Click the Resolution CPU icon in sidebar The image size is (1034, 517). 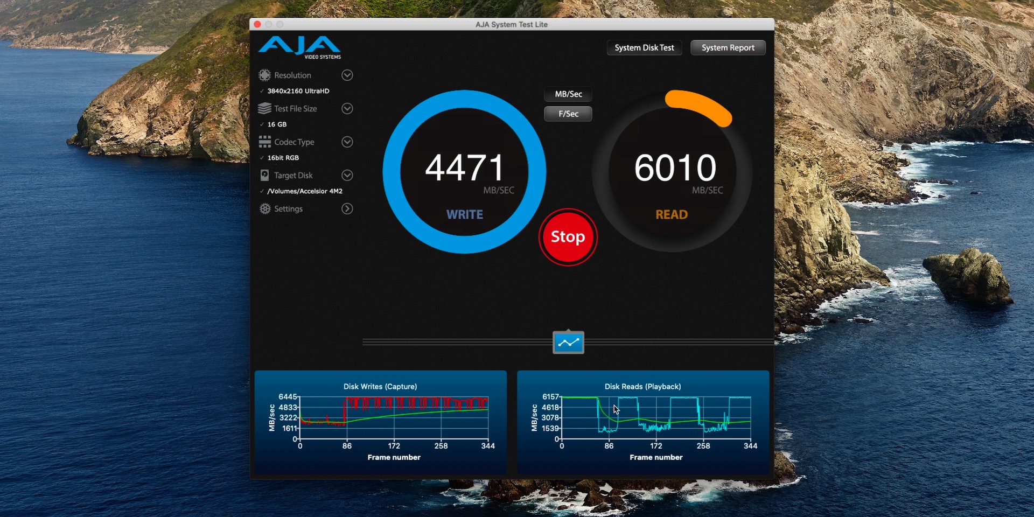click(x=265, y=75)
